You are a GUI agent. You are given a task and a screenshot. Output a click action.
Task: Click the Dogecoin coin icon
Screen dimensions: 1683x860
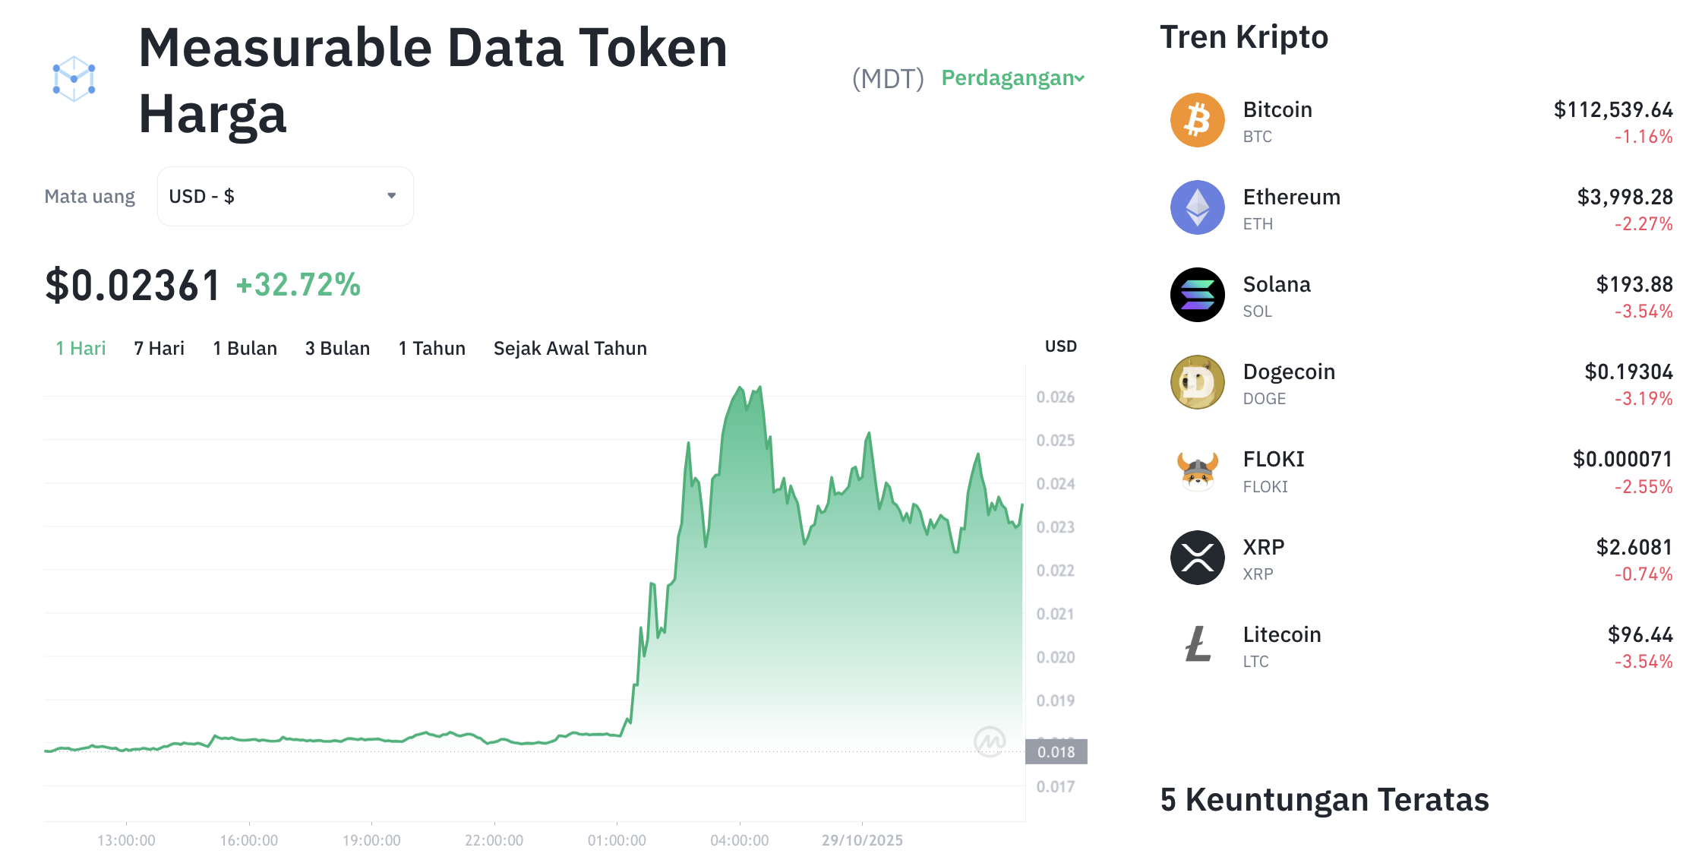click(1197, 382)
